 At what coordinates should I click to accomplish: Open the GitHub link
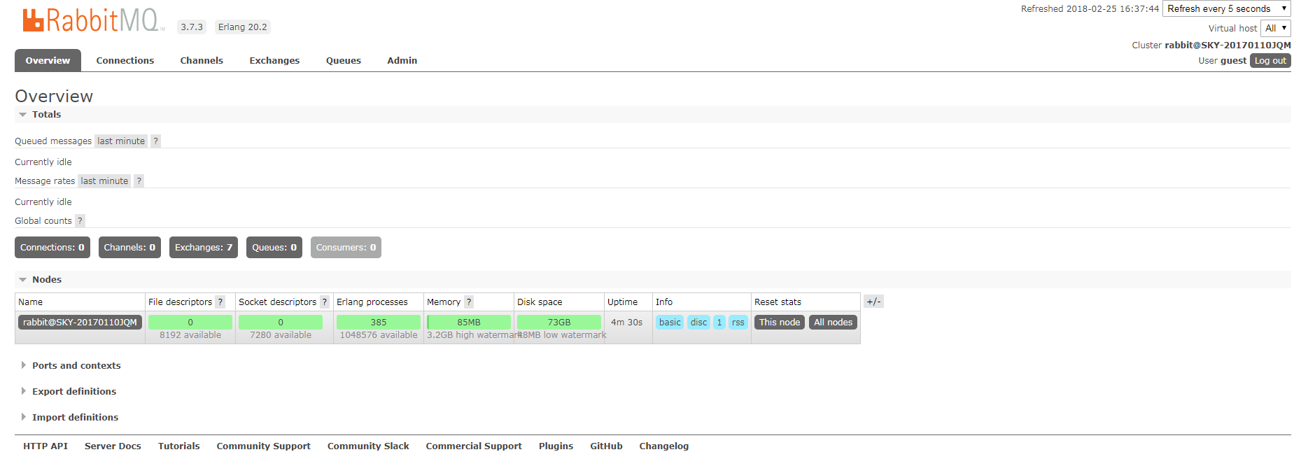click(x=606, y=446)
